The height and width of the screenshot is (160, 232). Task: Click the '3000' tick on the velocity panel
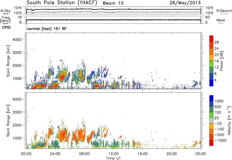(17, 112)
